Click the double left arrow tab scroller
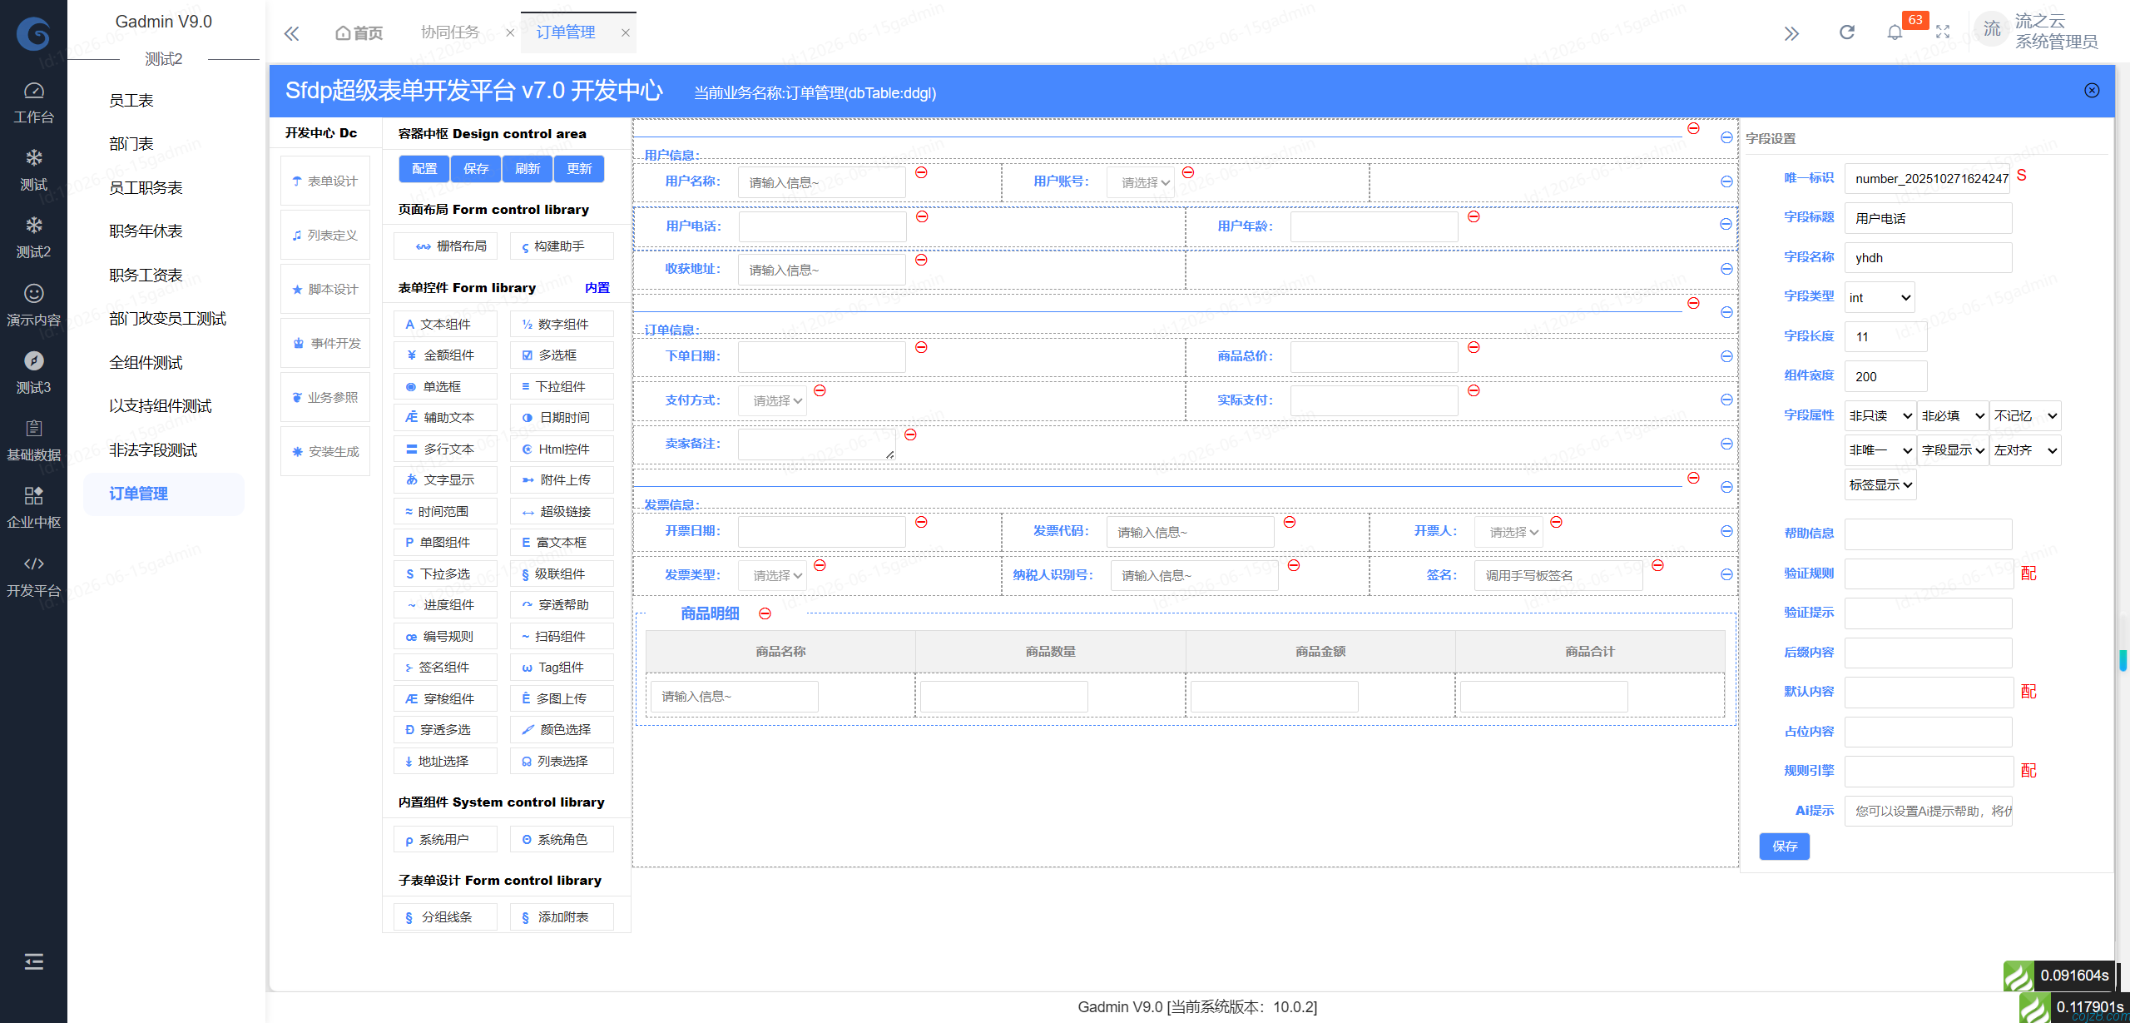 [291, 33]
